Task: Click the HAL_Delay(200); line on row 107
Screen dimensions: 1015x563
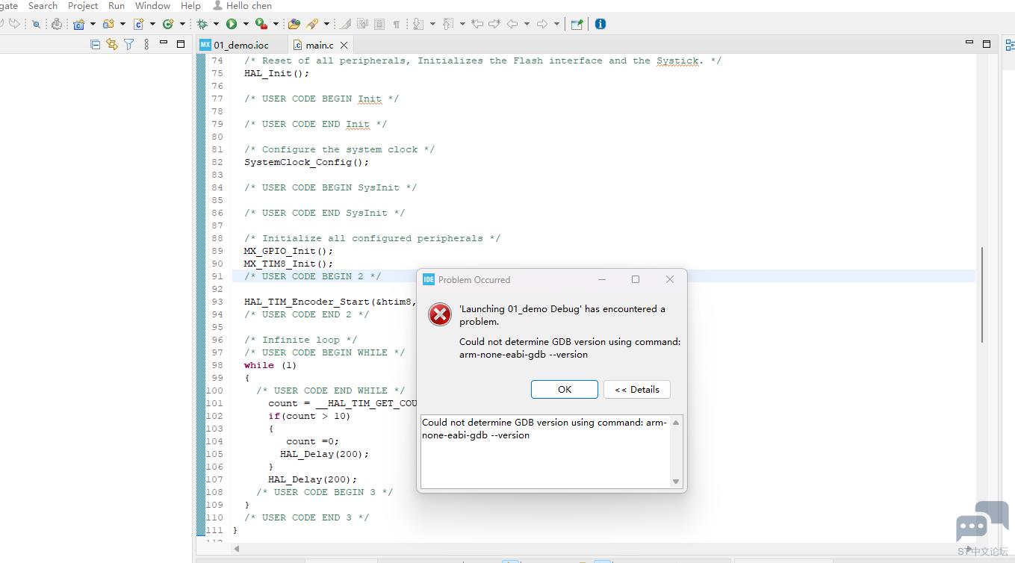Action: click(313, 479)
